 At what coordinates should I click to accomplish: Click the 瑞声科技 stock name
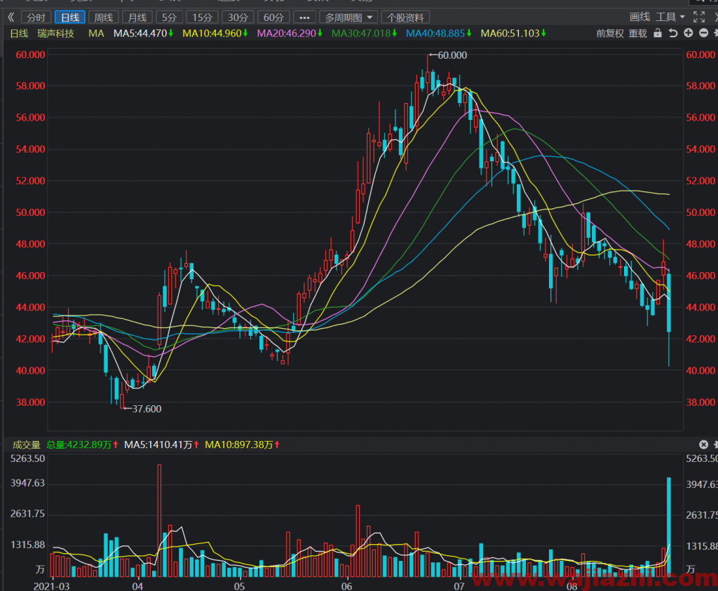point(56,34)
